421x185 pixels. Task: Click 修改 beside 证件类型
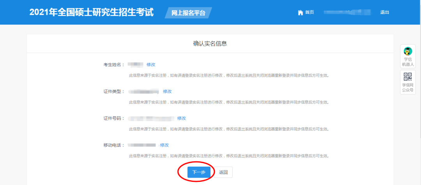[x=167, y=91]
